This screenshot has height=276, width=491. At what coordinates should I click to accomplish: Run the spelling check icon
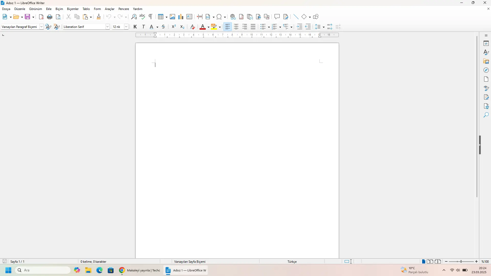142,17
